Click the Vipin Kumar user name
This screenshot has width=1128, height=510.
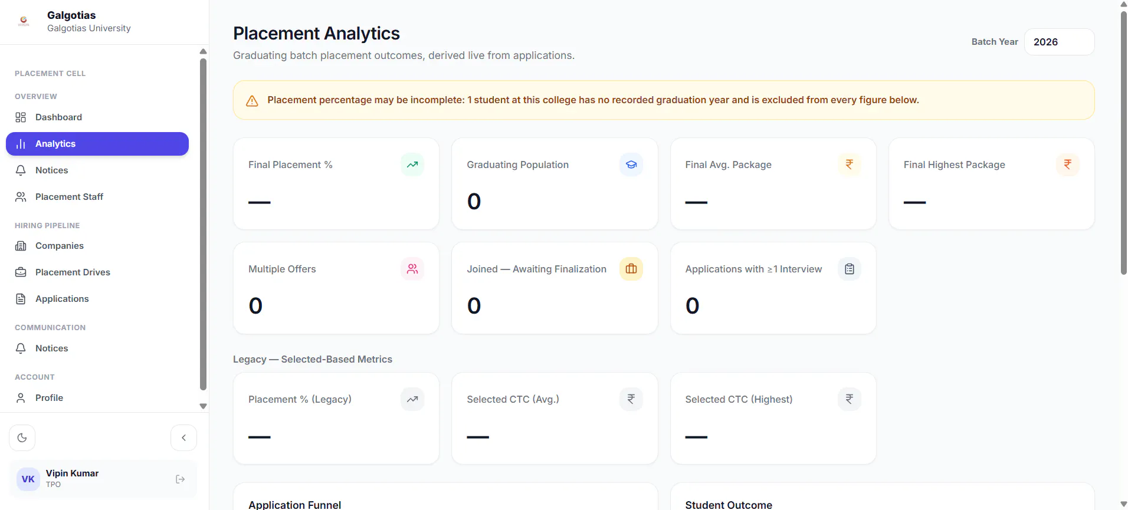[x=72, y=473]
